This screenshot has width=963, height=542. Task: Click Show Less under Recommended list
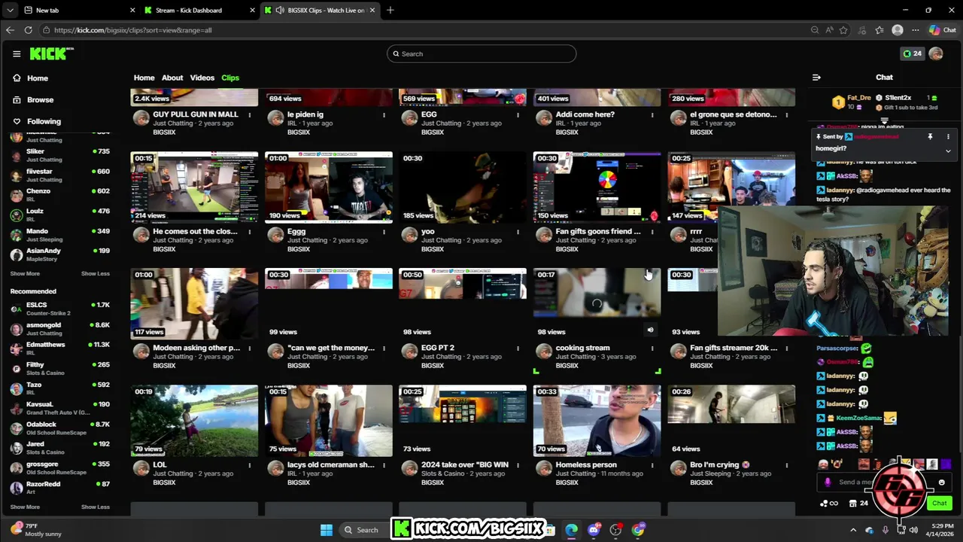96,507
